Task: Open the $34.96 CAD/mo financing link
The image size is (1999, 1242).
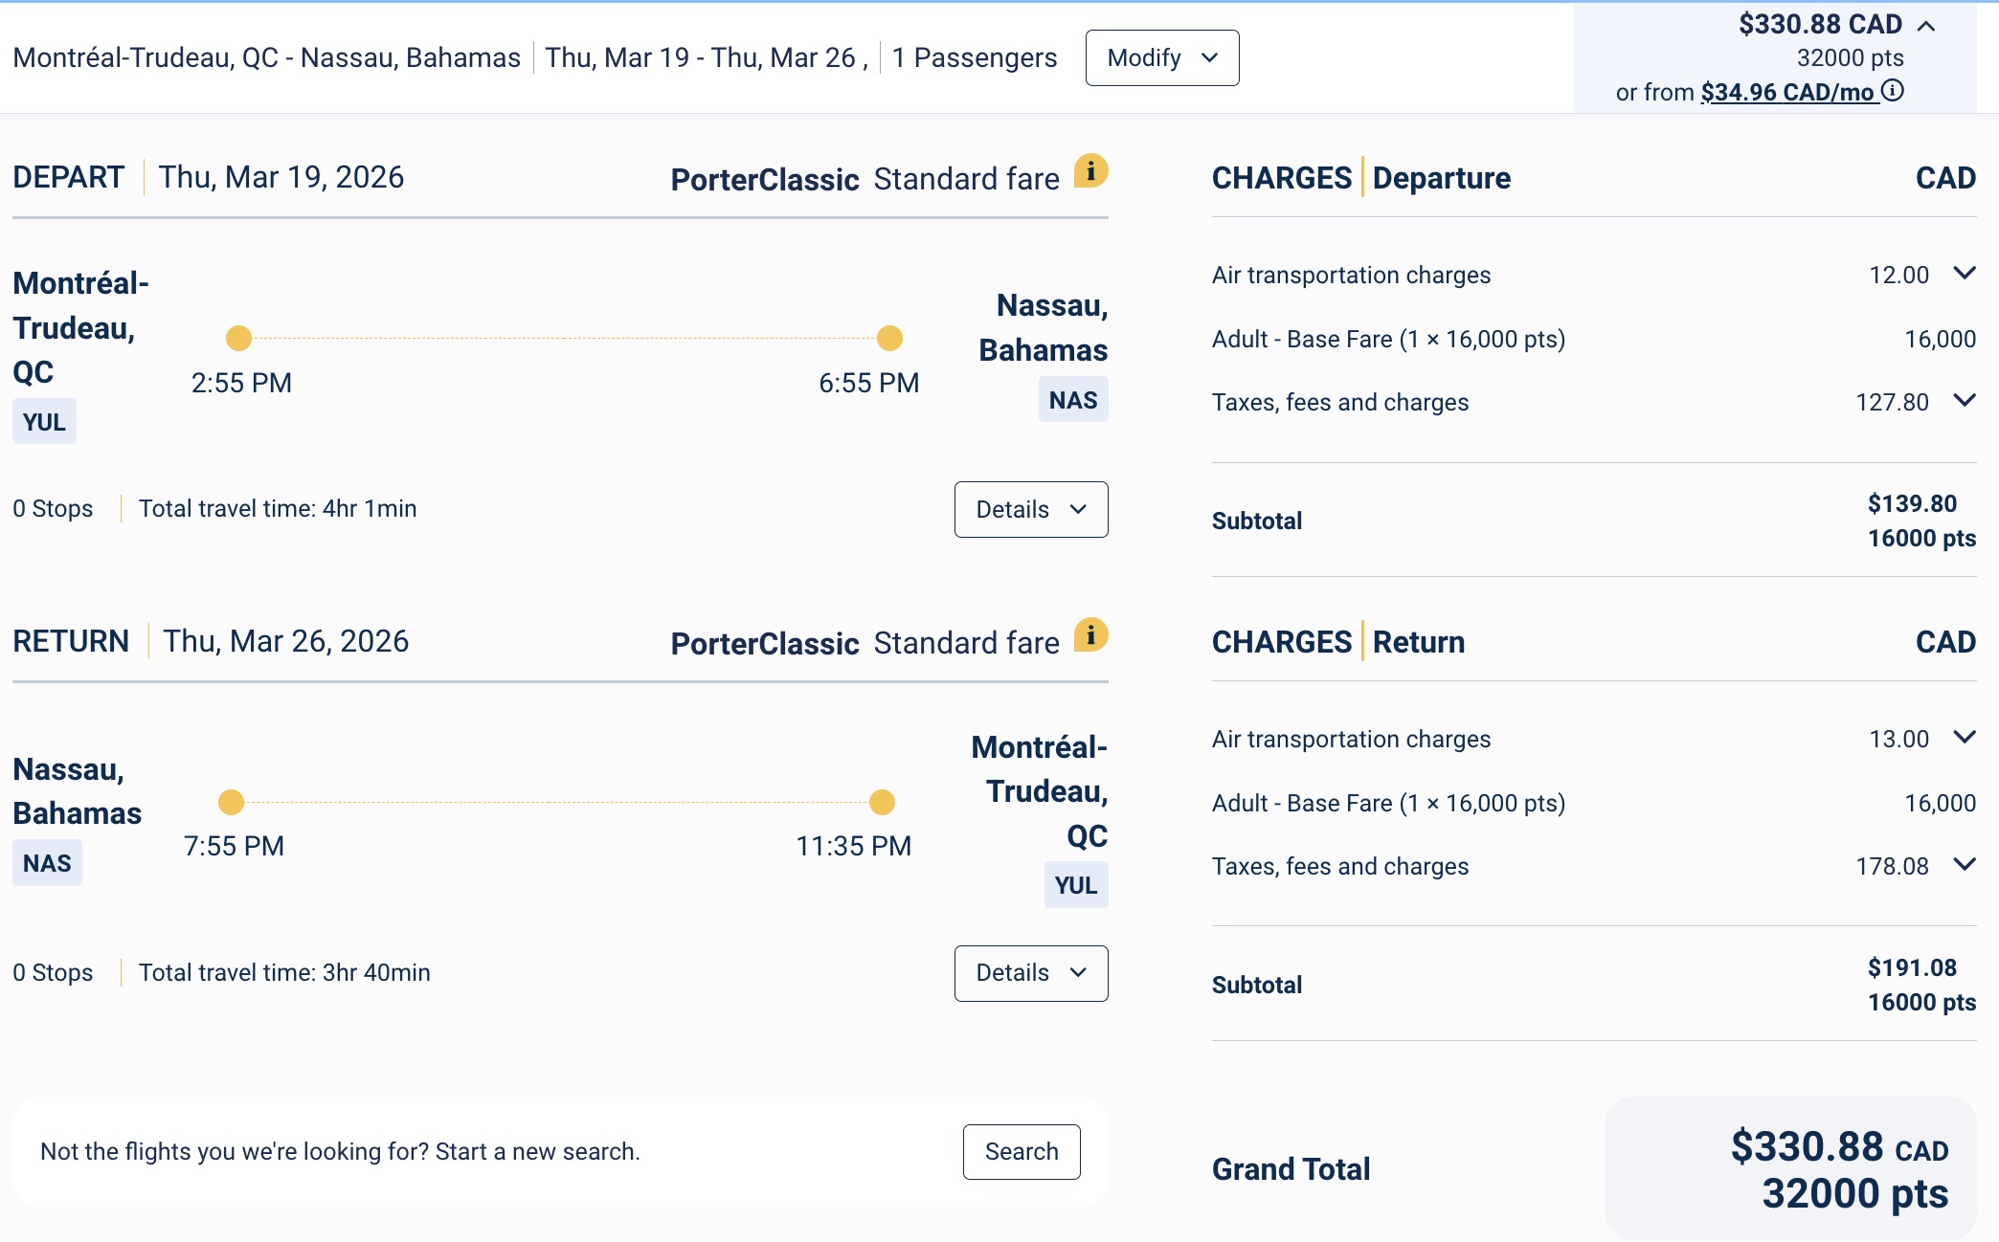Action: click(1786, 93)
